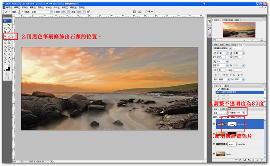Select the Paint Bucket tool
This screenshot has width=270, height=166.
9,43
